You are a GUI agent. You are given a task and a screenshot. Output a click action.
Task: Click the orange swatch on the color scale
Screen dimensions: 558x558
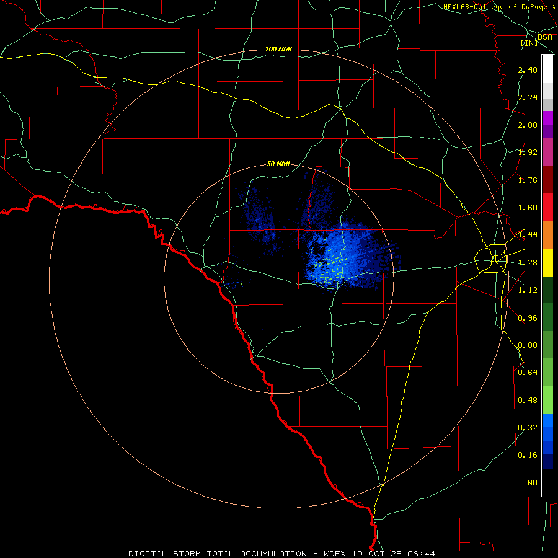click(x=547, y=234)
